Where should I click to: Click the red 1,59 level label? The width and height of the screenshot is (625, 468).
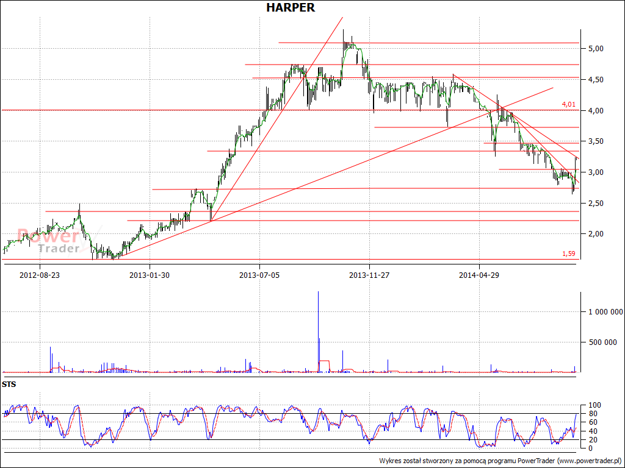point(568,253)
